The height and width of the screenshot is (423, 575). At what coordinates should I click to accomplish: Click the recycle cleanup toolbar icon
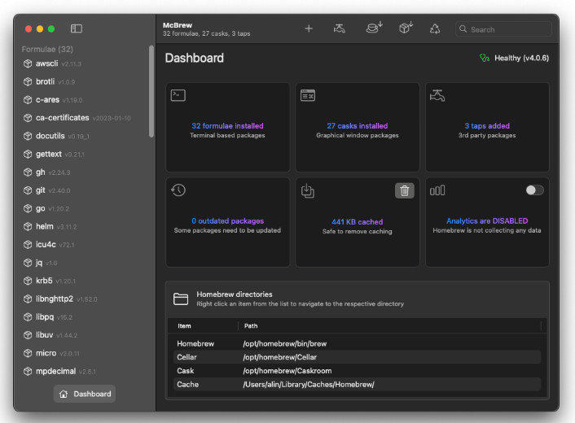[435, 28]
